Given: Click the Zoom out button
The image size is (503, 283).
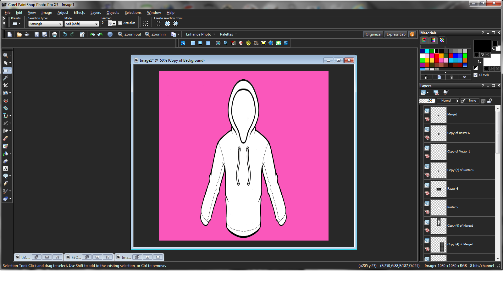Looking at the screenshot, I should (x=130, y=34).
